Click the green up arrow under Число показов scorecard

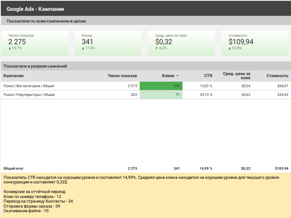click(10, 48)
